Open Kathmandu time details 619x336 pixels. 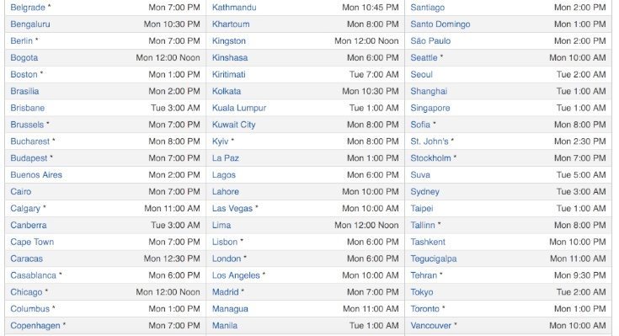234,8
